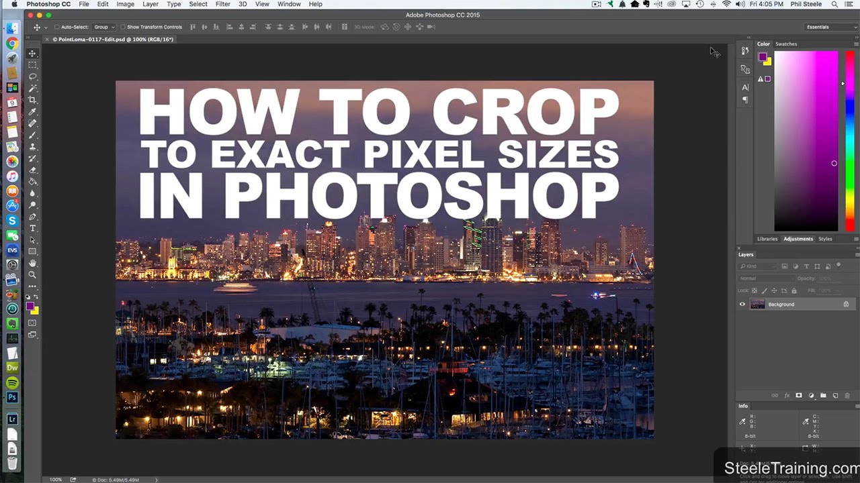Viewport: 860px width, 483px height.
Task: Select the Dodge tool
Action: (32, 205)
